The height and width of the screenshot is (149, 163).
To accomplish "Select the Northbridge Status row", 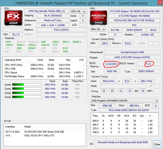I will (x=45, y=76).
